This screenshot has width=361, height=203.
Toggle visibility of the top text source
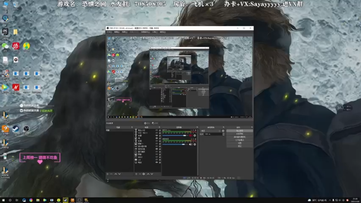point(157,130)
